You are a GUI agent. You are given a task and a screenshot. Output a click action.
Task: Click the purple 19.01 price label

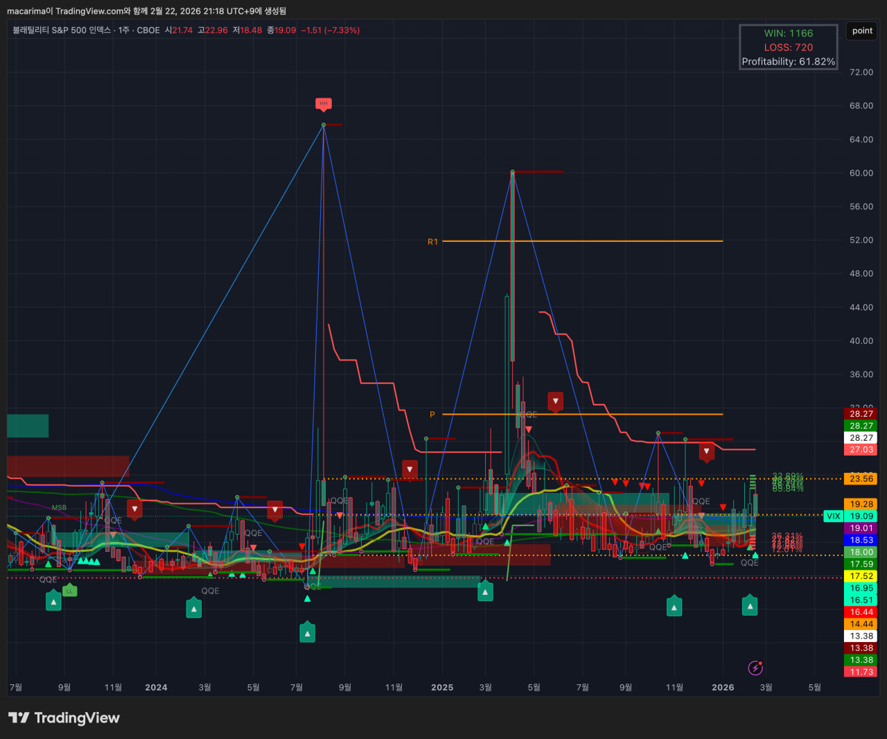coord(861,528)
